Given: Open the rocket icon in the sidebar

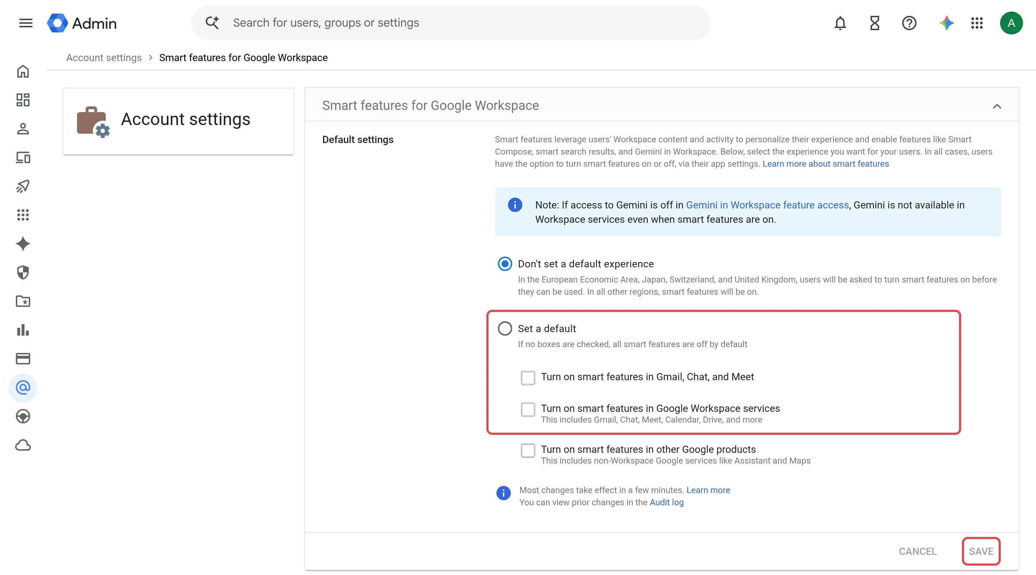Looking at the screenshot, I should coord(23,186).
